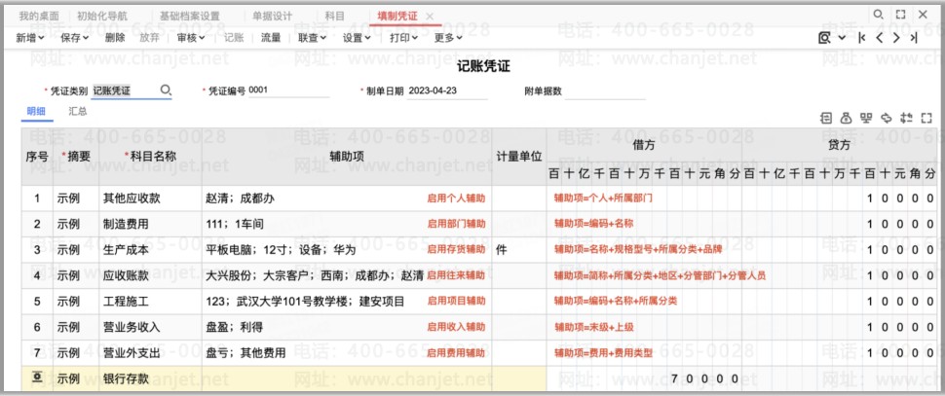The image size is (945, 396).
Task: Click the 删除 button
Action: coord(115,38)
